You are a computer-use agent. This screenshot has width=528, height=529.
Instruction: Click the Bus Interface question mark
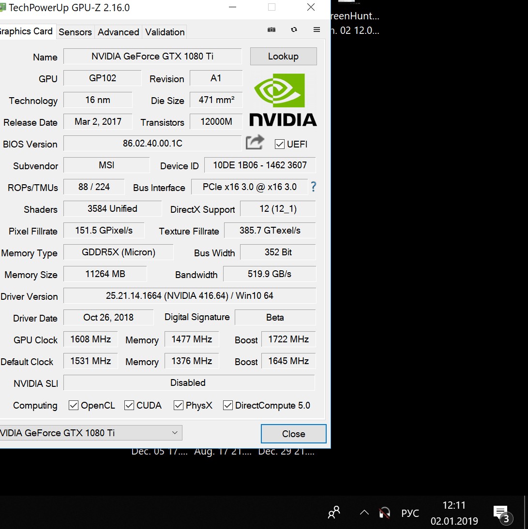314,187
